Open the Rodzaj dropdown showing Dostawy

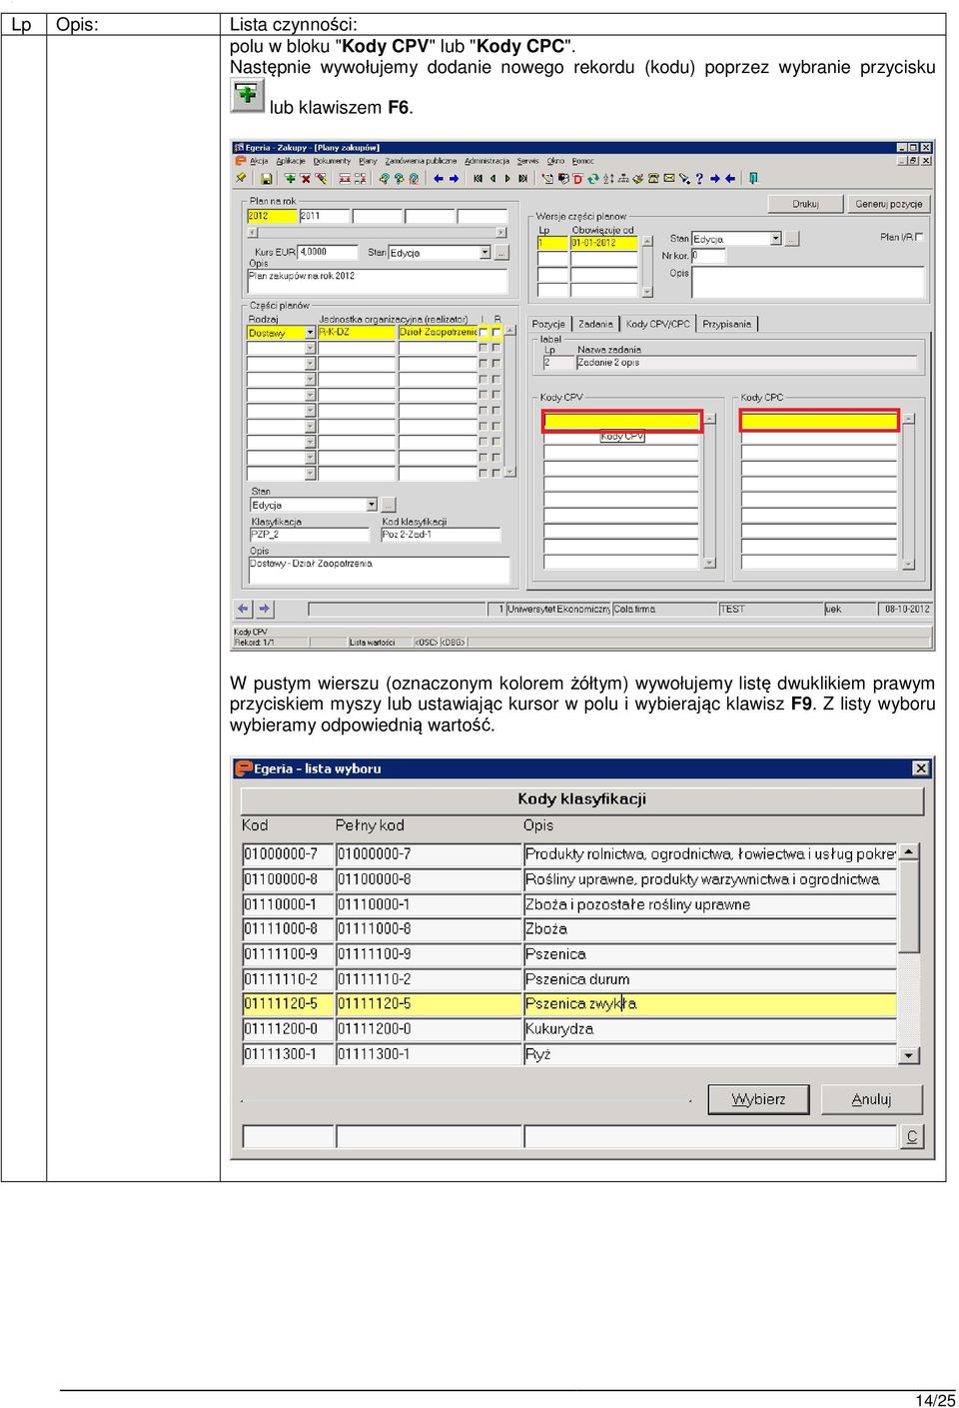pos(310,333)
